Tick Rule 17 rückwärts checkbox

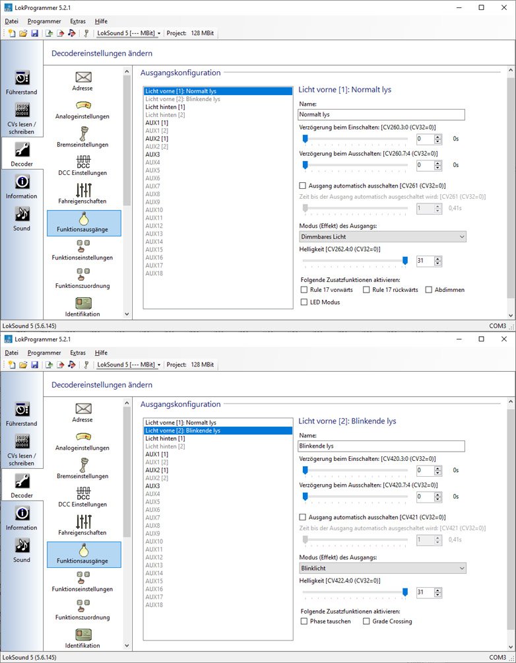[x=366, y=290]
